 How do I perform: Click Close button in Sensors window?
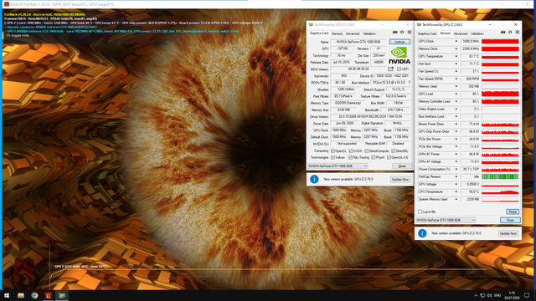click(x=510, y=220)
